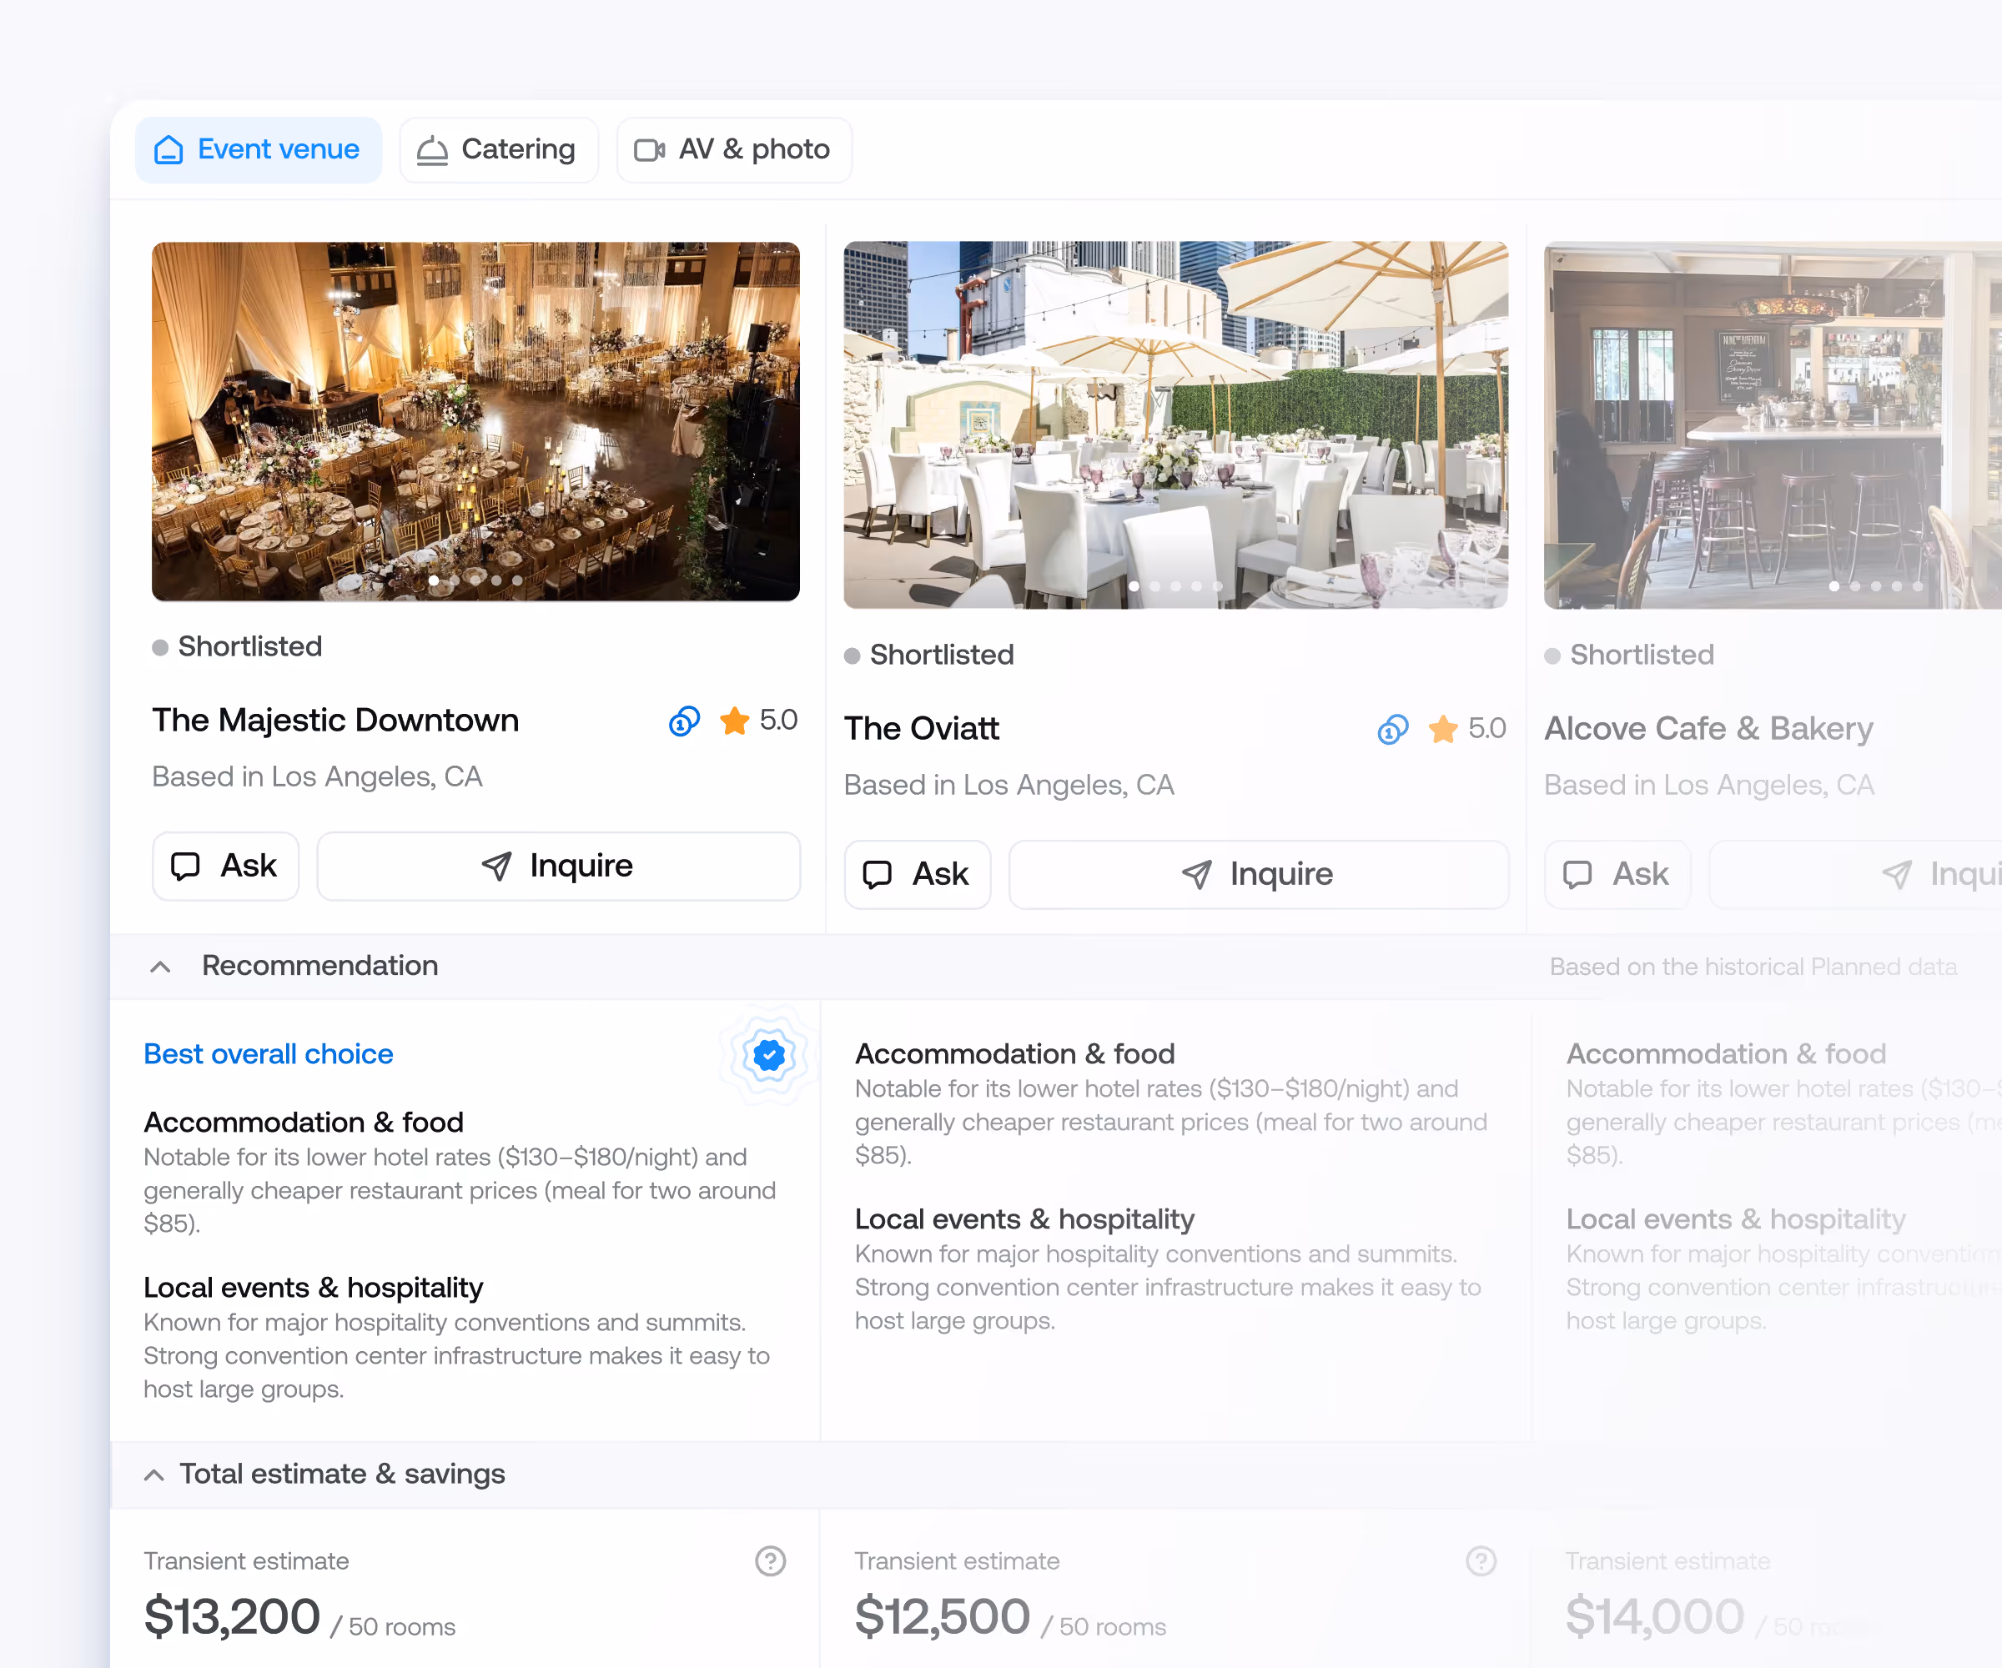Open Alcove Cafe & Bakery title
The image size is (2002, 1668).
(x=1709, y=729)
